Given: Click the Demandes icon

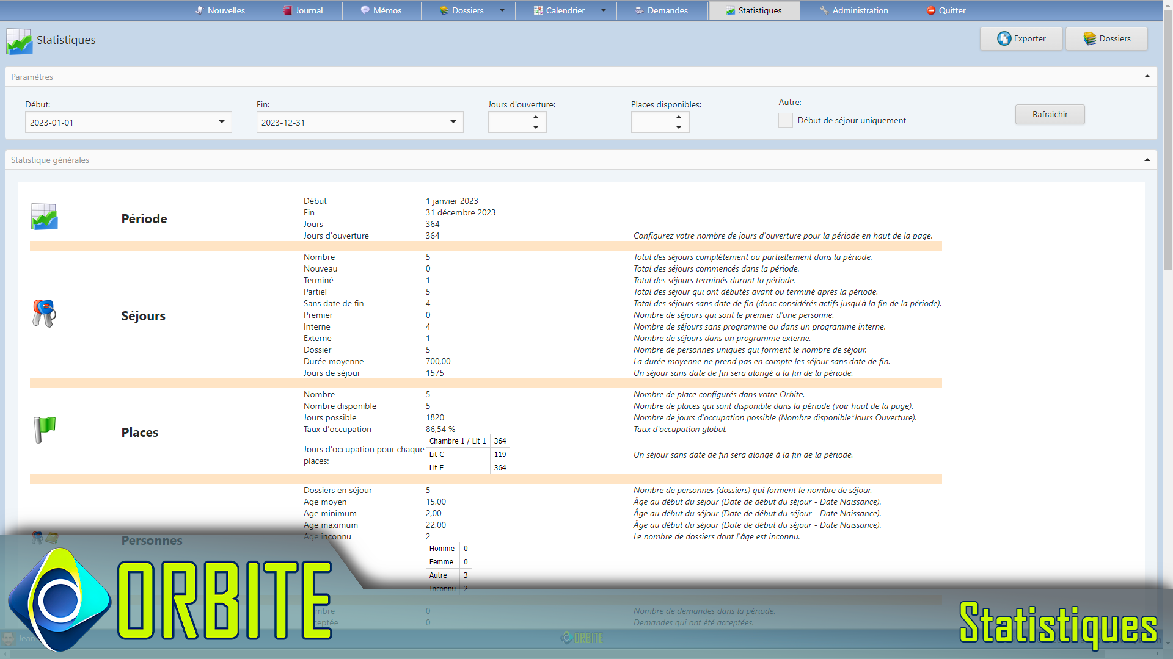Looking at the screenshot, I should 639,10.
